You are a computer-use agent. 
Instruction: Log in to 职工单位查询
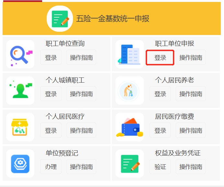click(x=51, y=57)
